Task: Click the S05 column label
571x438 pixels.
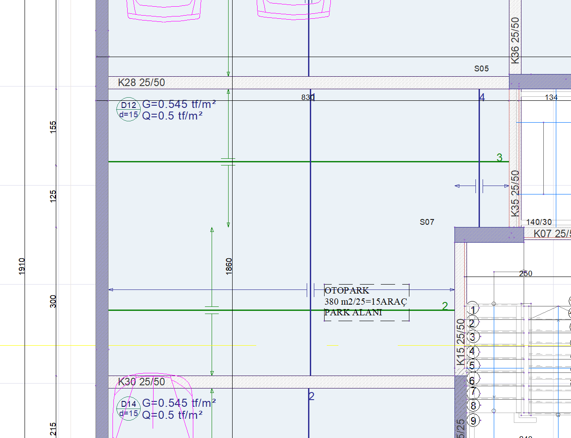Action: [x=481, y=69]
